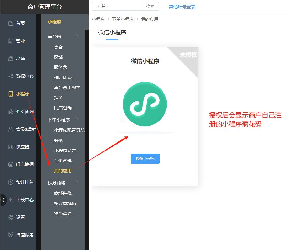This screenshot has height=250, width=291.
Task: Open the 装修 submenu item
Action: pos(58,140)
